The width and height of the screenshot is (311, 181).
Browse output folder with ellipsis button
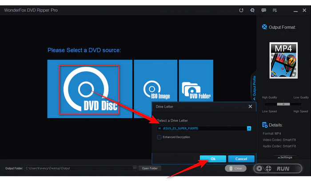[135, 168]
